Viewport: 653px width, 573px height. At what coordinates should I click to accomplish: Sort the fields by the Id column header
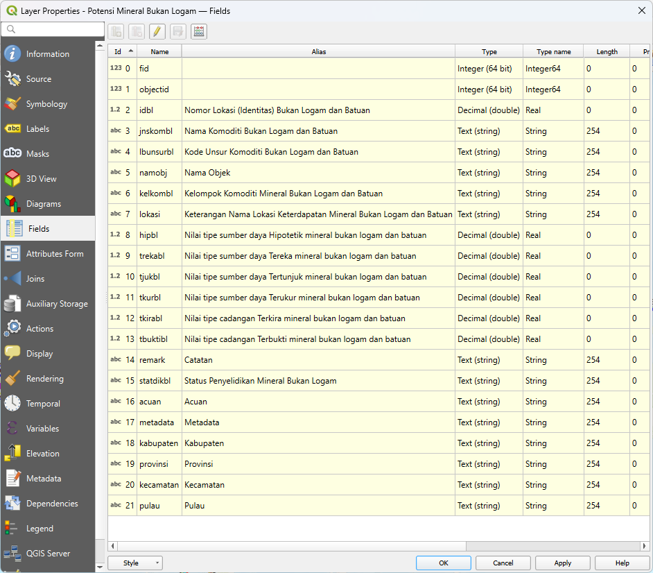point(121,52)
